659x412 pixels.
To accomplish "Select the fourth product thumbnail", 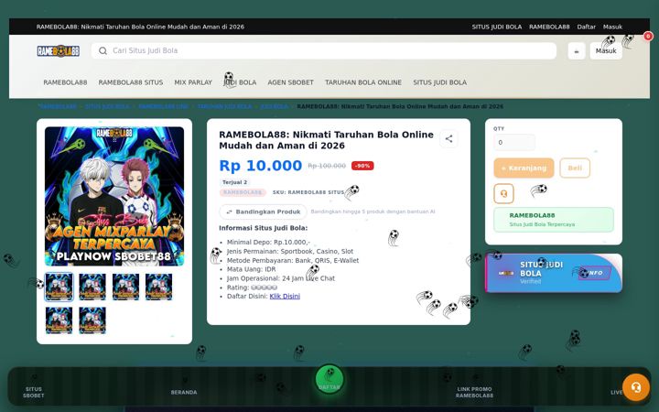I will pos(159,287).
